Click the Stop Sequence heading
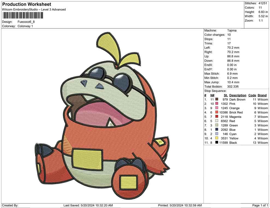270x208 pixels. click(215, 91)
